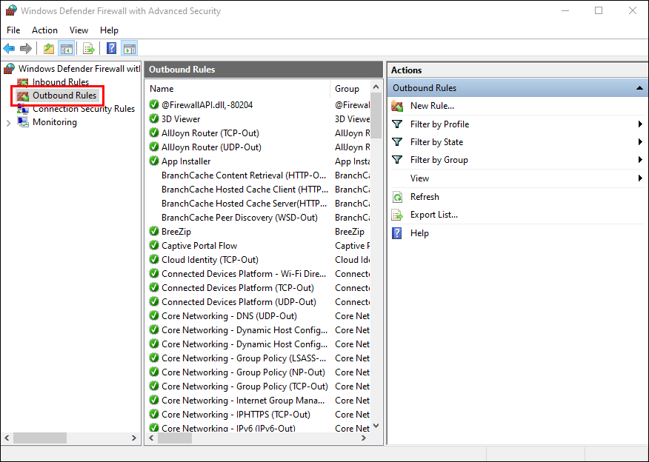Image resolution: width=649 pixels, height=462 pixels.
Task: Open the Filter by Group submenu arrow
Action: 640,160
